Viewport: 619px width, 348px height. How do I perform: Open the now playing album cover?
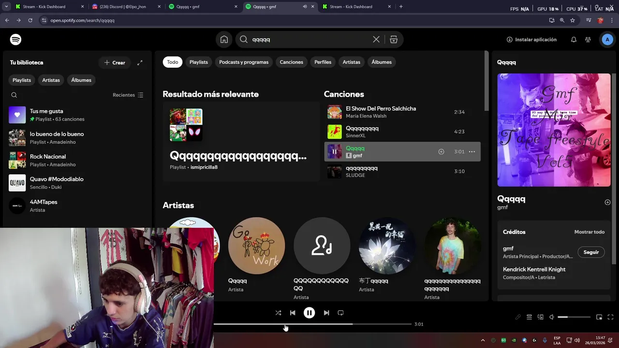coord(554,130)
